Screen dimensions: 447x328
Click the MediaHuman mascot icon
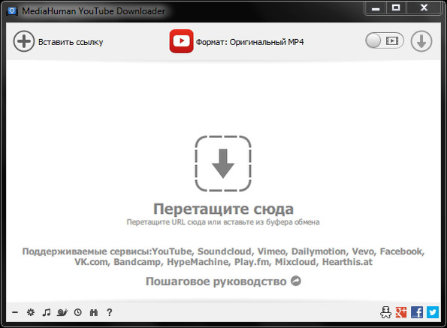385,312
